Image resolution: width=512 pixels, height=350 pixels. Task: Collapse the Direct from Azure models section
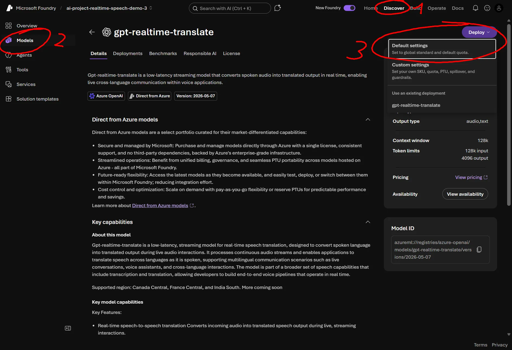click(368, 120)
